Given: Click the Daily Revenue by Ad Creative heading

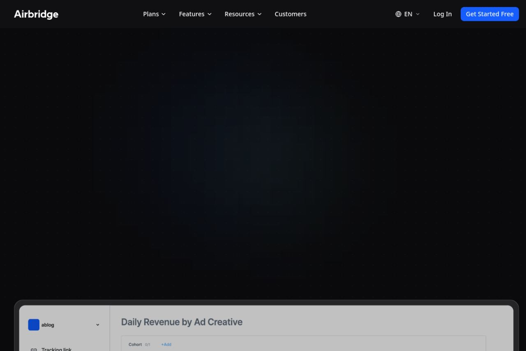Looking at the screenshot, I should click(x=182, y=322).
